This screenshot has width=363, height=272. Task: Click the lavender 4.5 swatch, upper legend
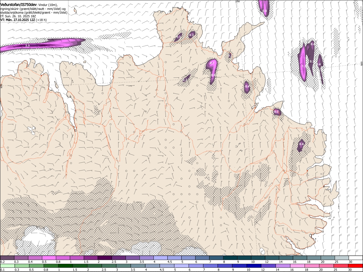tap(174, 258)
